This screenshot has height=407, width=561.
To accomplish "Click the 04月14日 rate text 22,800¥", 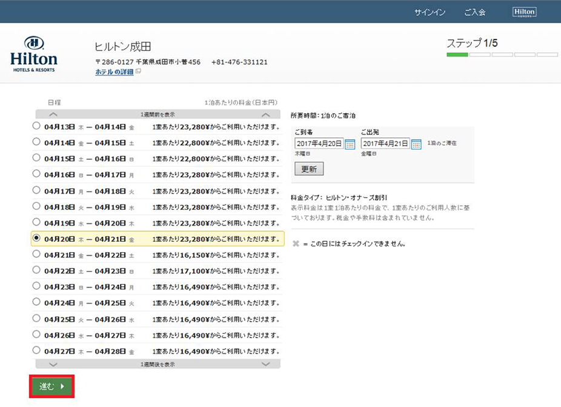I will click(x=194, y=143).
